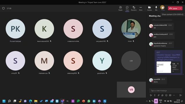Viewport: 185px width, 104px height.
Task: Click the VB self-view tile
Action: coord(131,90)
